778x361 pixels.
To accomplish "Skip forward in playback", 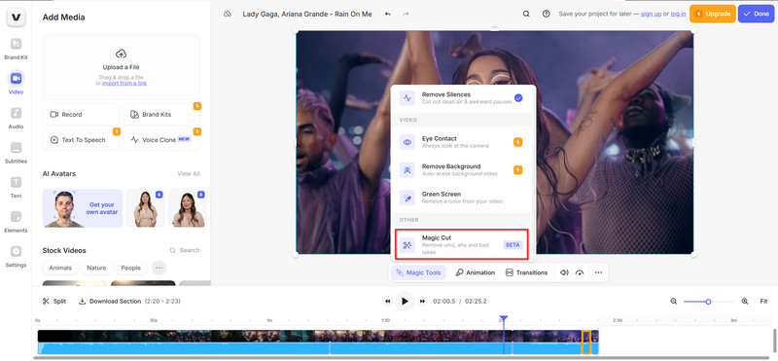I will (x=422, y=302).
